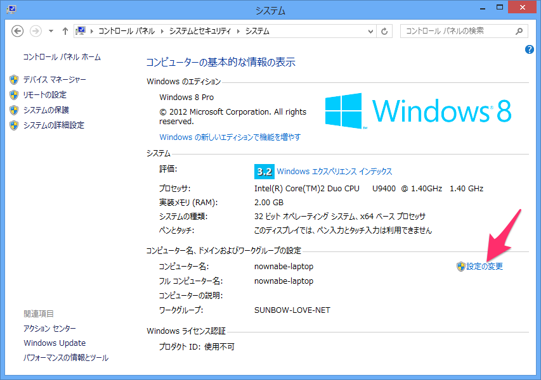Select full computer name beside フル コンピューター名:
Screen dimensions: 541x380
click(x=284, y=281)
